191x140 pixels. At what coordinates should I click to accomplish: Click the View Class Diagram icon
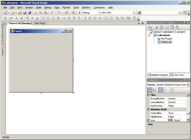pyautogui.click(x=177, y=27)
